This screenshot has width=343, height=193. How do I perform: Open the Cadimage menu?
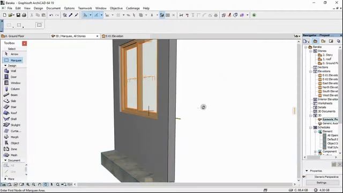pos(133,8)
